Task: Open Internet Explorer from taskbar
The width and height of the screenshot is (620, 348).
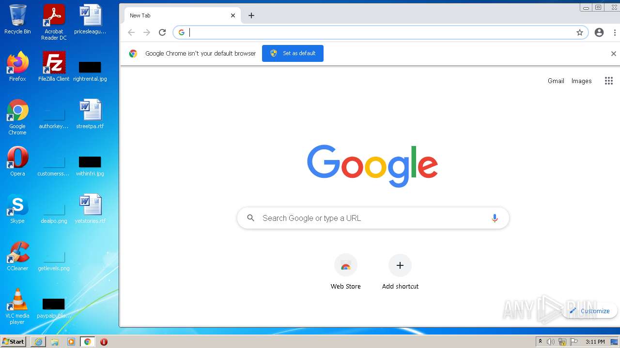Action: 38,342
